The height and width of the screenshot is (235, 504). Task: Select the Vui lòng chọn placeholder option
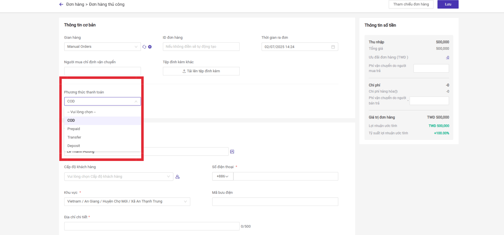coord(82,112)
